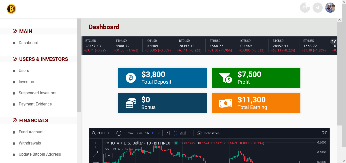The width and height of the screenshot is (346, 163).
Task: Select the crosshair cursor tool
Action: [x=95, y=145]
